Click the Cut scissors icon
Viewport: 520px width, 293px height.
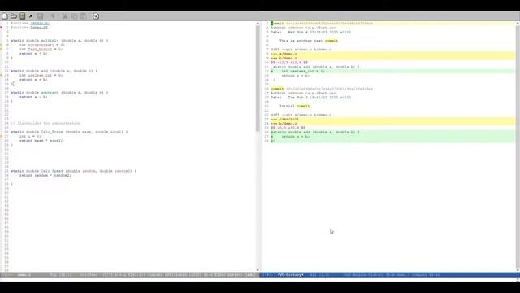tap(65, 16)
